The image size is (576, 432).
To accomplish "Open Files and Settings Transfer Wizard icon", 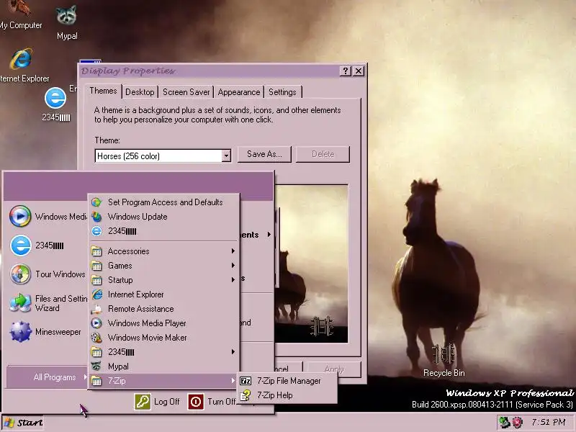I will coord(20,302).
